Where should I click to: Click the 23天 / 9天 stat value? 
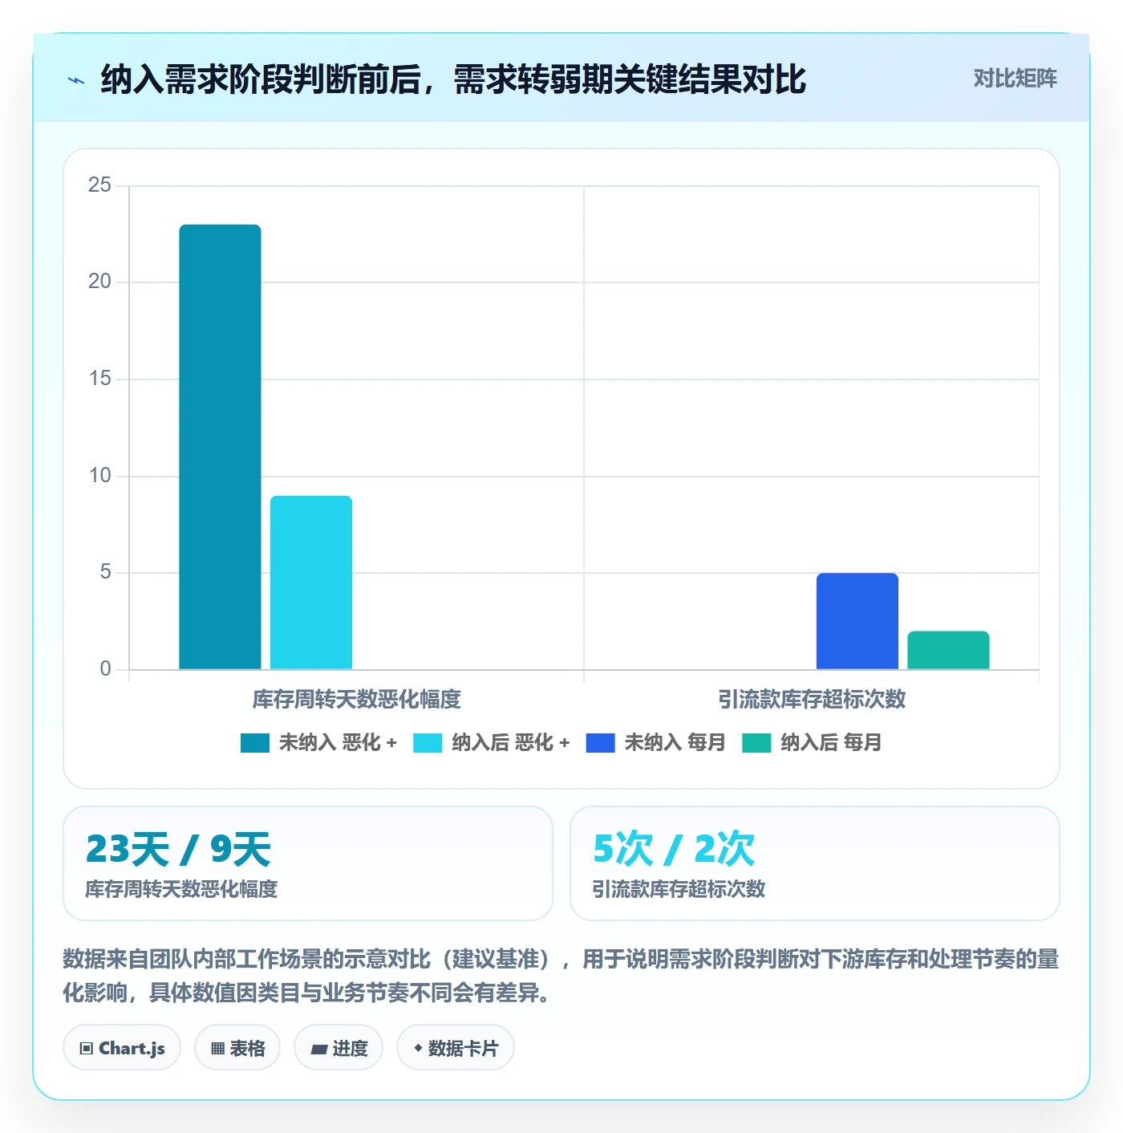coord(178,849)
